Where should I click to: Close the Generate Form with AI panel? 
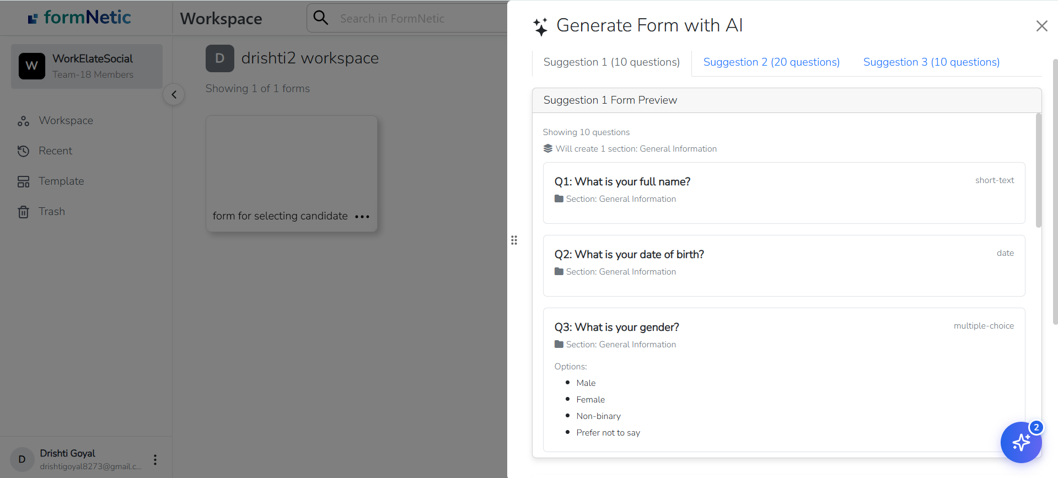pyautogui.click(x=1041, y=26)
